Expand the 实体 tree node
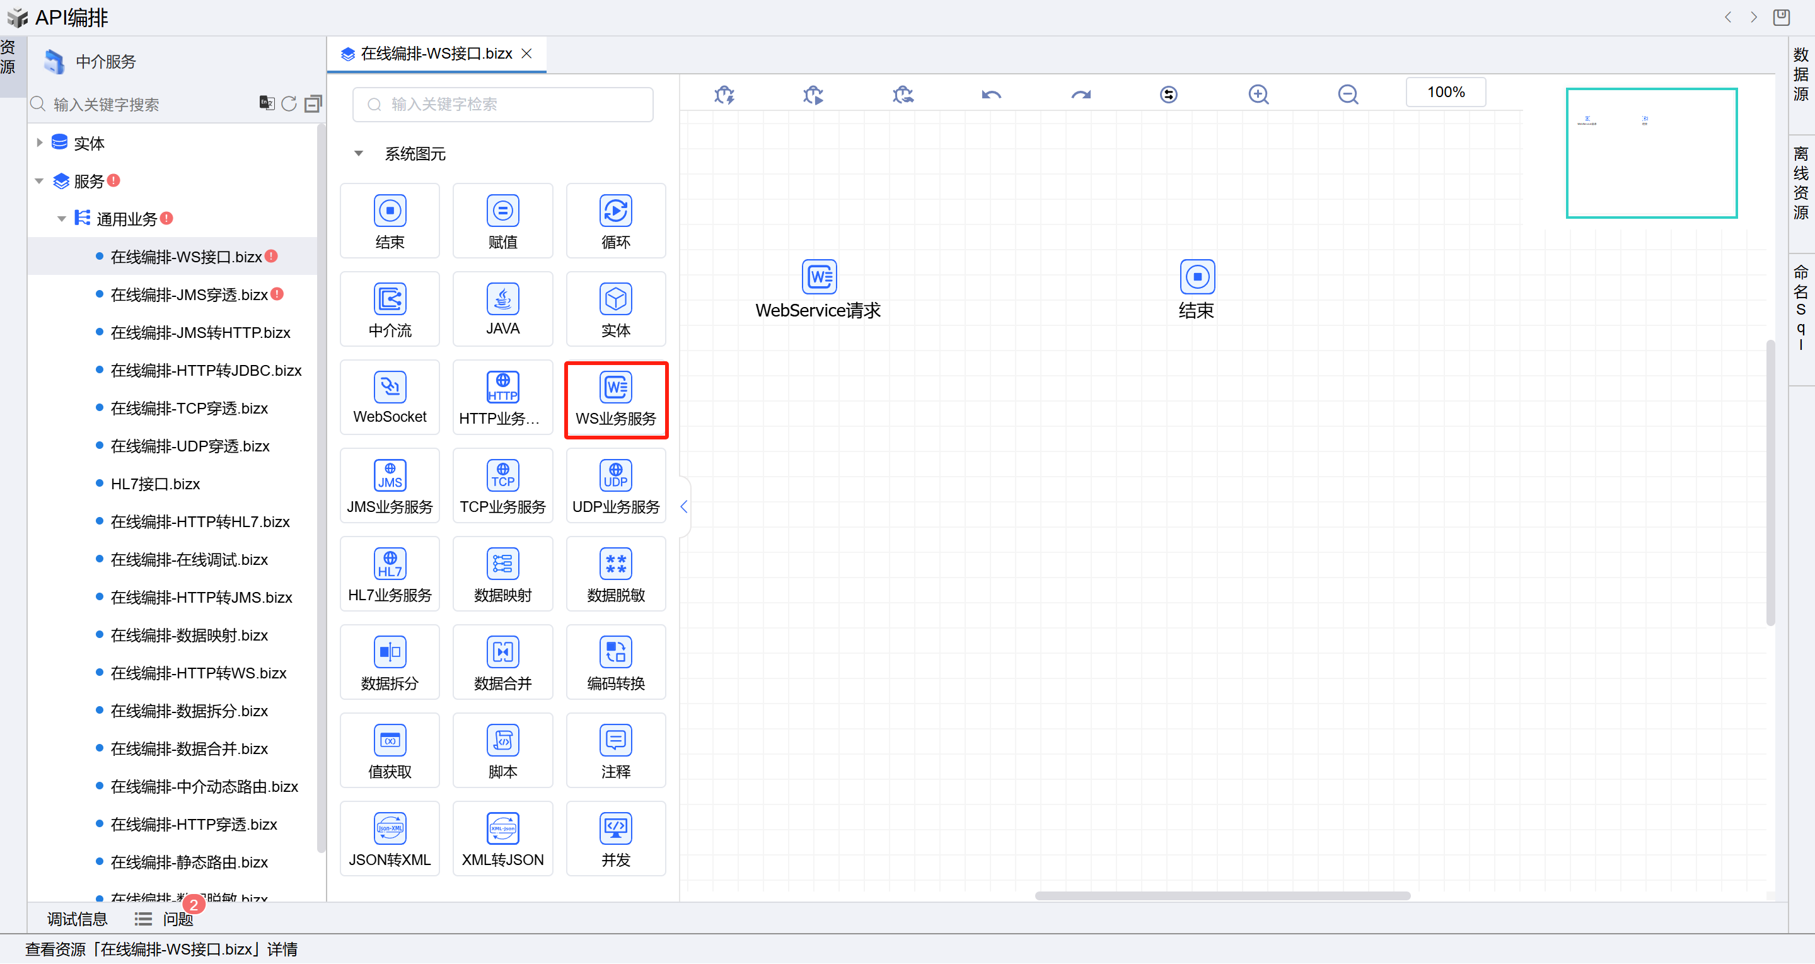 tap(40, 143)
